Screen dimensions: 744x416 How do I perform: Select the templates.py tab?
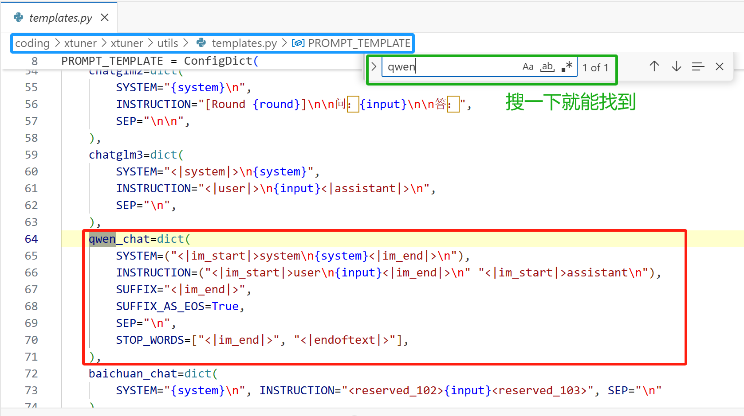click(60, 18)
